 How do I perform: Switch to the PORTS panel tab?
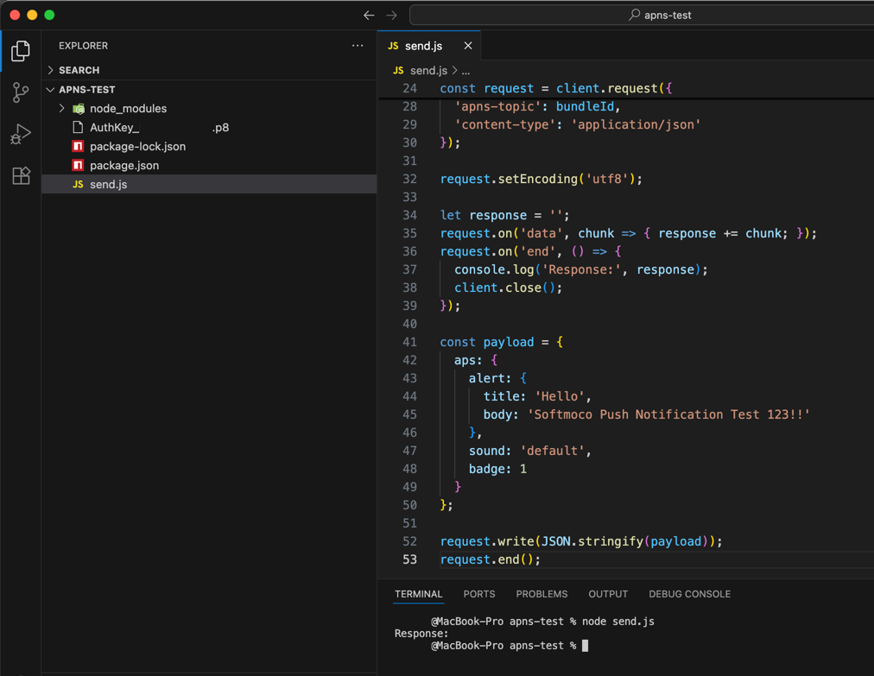[x=479, y=594]
